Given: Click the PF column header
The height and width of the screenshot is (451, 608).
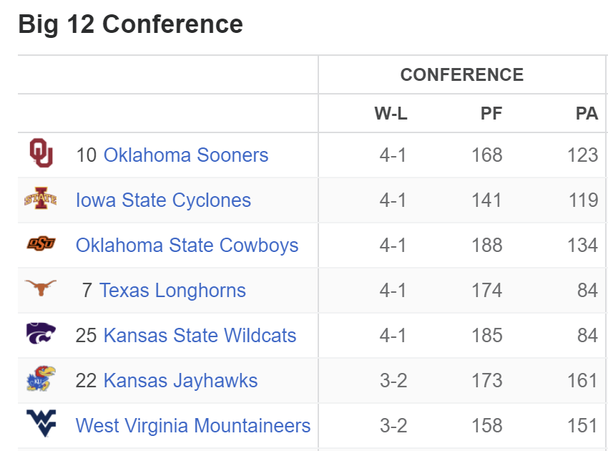Looking at the screenshot, I should (x=491, y=113).
